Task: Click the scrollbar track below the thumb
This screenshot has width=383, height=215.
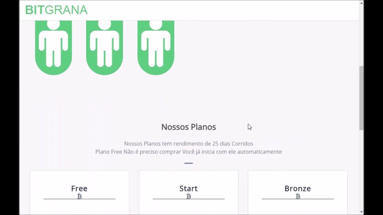Action: click(361, 170)
